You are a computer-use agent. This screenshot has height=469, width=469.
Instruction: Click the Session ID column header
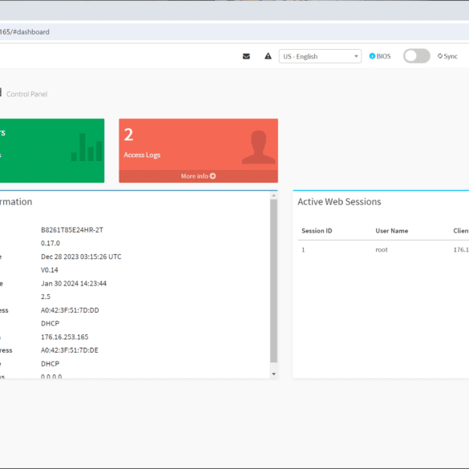(x=317, y=231)
